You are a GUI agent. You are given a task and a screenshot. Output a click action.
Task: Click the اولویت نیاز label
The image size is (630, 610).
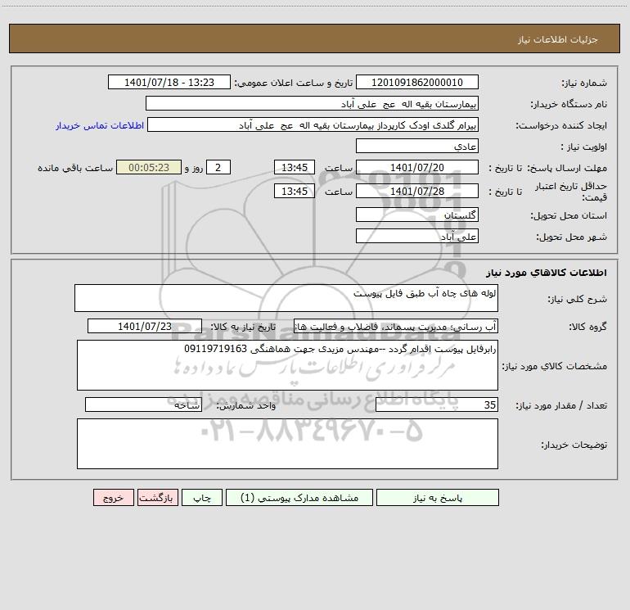pyautogui.click(x=584, y=147)
